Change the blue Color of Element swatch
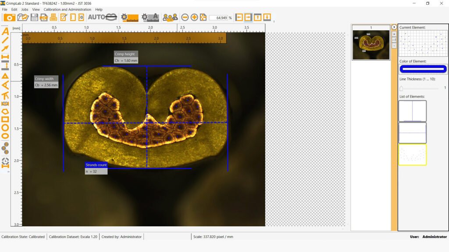This screenshot has width=449, height=252. click(x=423, y=69)
